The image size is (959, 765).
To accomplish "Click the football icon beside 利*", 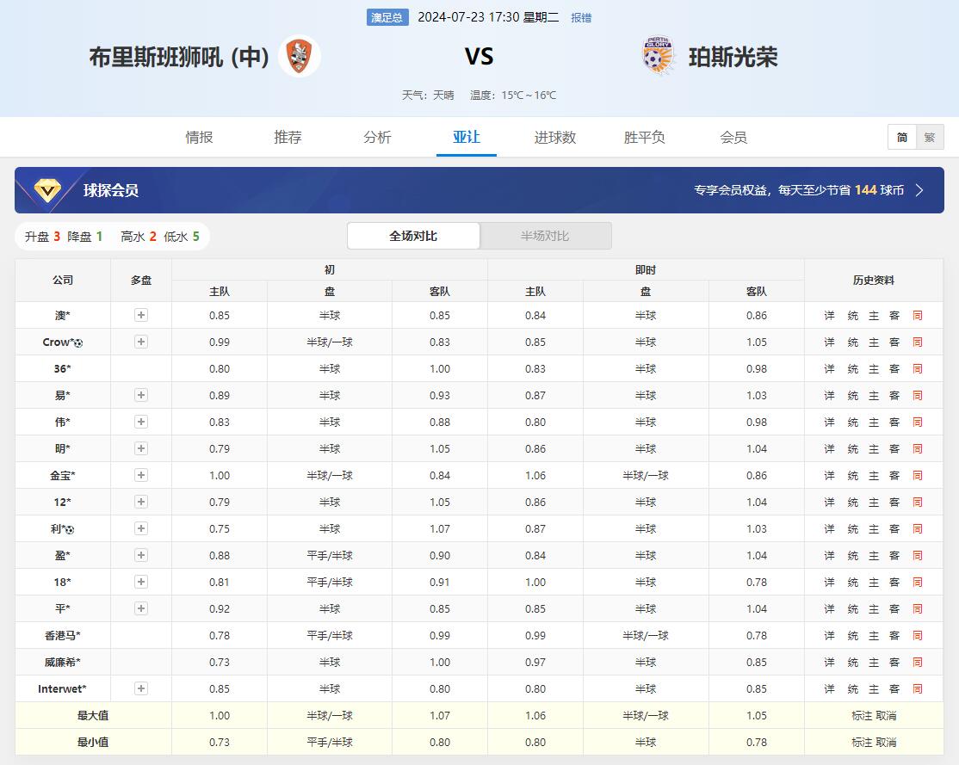I will pyautogui.click(x=69, y=529).
